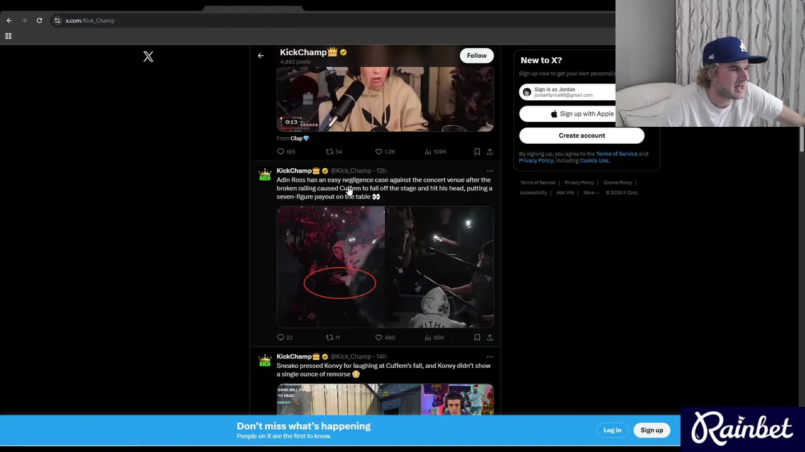
Task: Bookmark the Adin Ross negligence post
Action: tap(477, 337)
